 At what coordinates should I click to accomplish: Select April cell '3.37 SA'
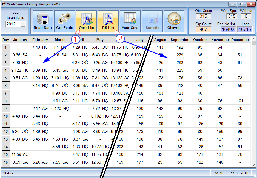[80, 139]
